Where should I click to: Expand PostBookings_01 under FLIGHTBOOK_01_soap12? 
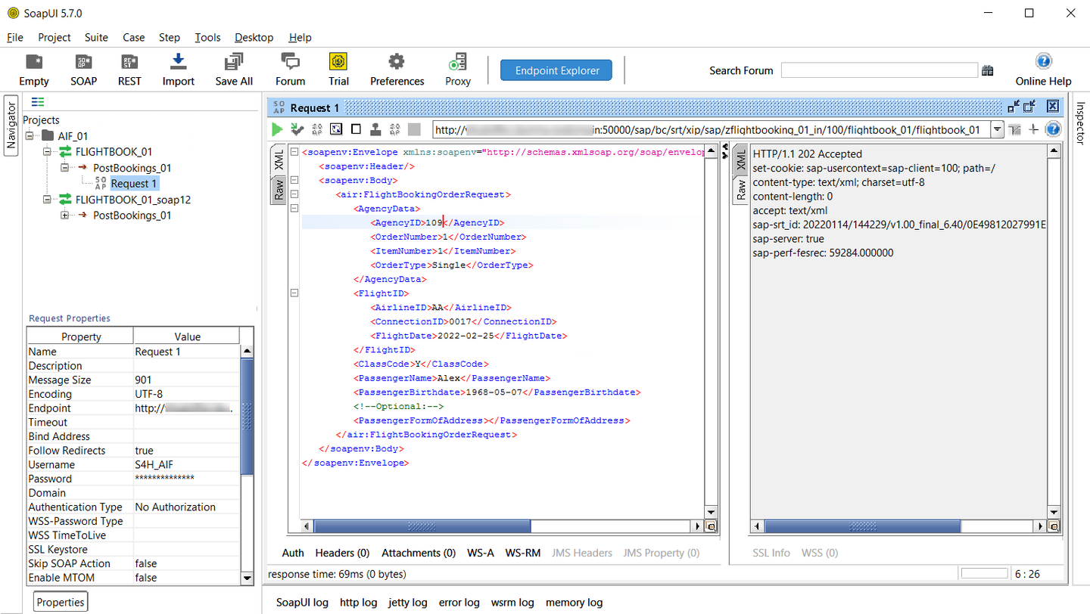pos(64,216)
